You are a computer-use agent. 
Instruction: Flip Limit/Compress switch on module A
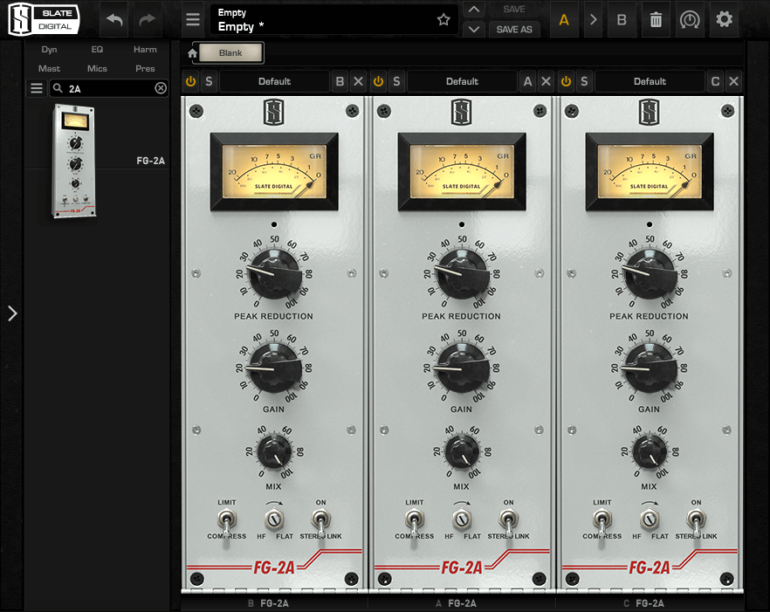[x=414, y=521]
